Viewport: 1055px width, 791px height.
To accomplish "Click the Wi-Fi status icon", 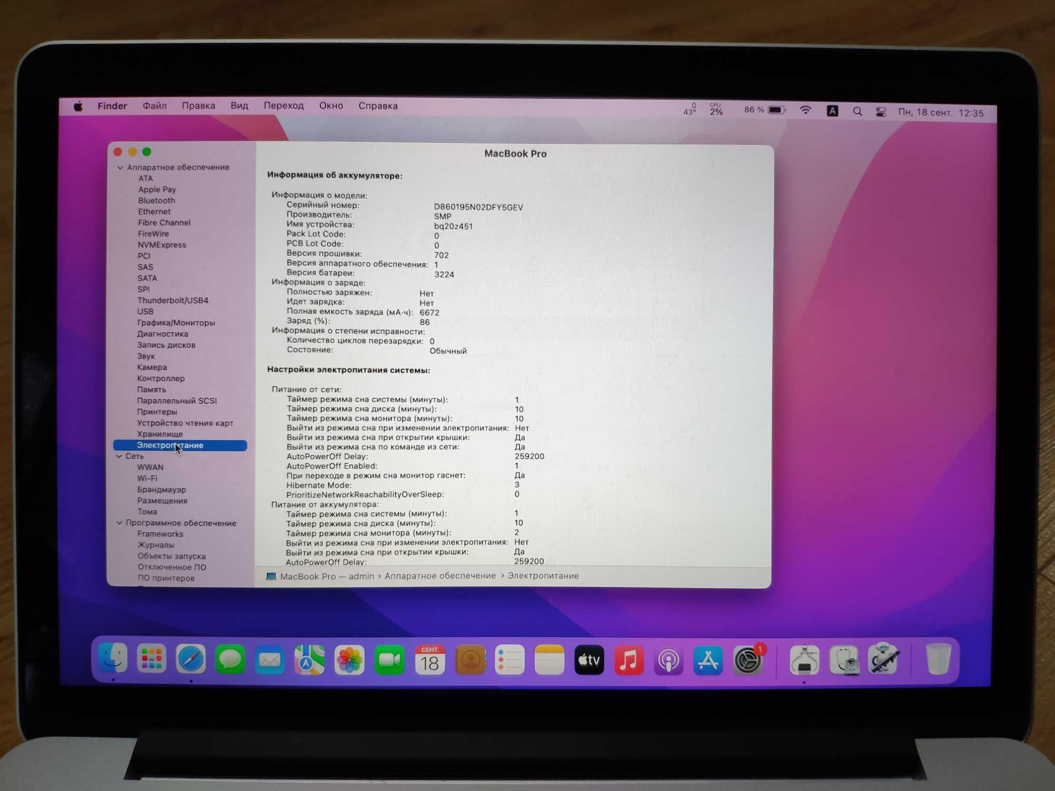I will 805,110.
